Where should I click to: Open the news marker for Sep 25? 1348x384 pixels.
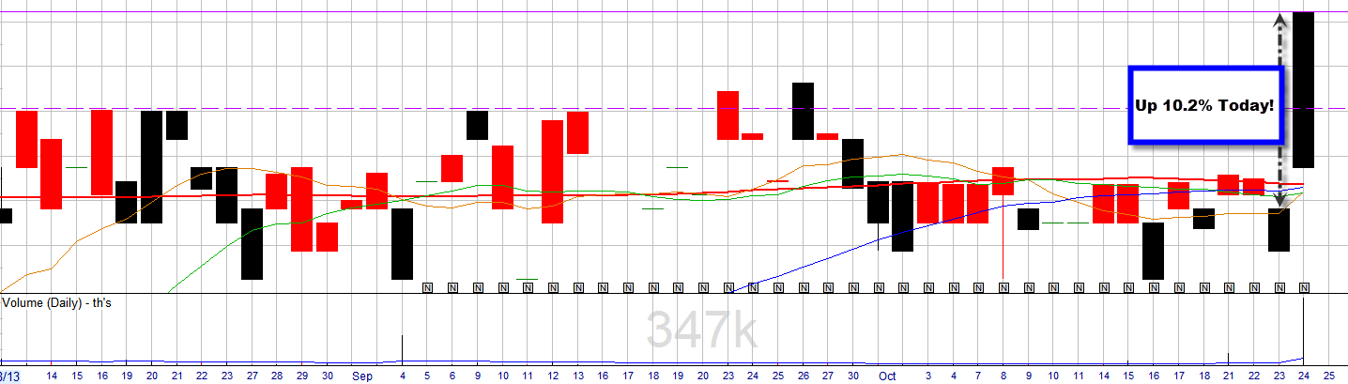(x=778, y=287)
